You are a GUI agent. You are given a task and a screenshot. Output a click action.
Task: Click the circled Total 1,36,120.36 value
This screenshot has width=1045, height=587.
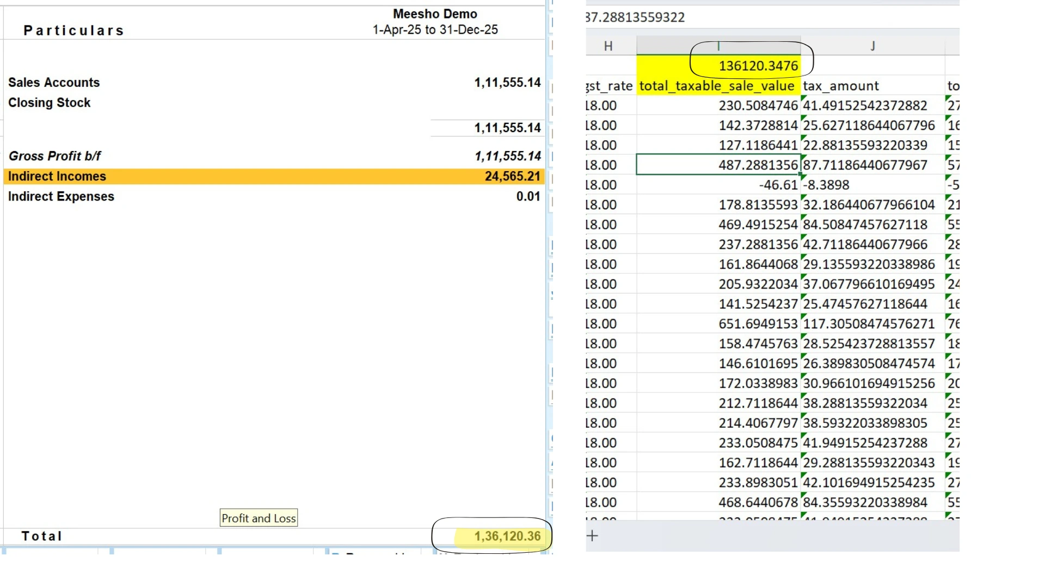pyautogui.click(x=506, y=536)
